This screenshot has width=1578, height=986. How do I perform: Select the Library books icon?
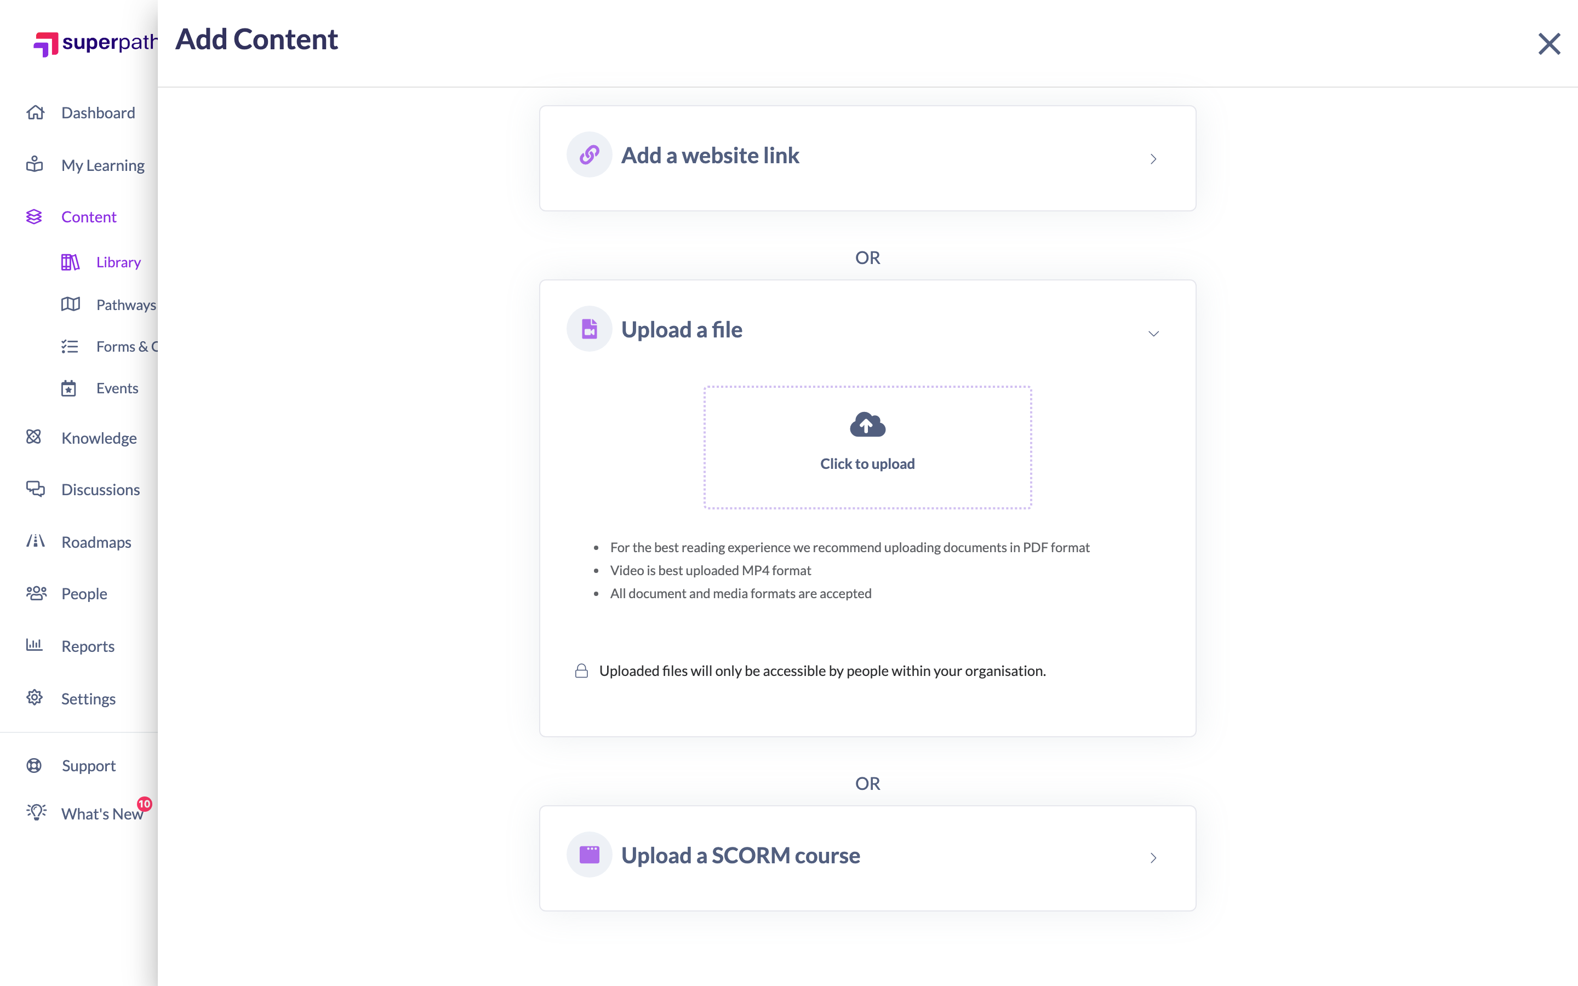click(x=71, y=262)
